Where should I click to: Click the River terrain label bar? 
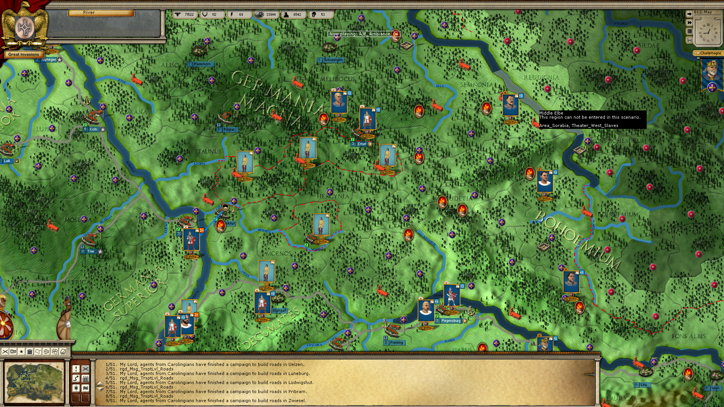click(x=101, y=13)
